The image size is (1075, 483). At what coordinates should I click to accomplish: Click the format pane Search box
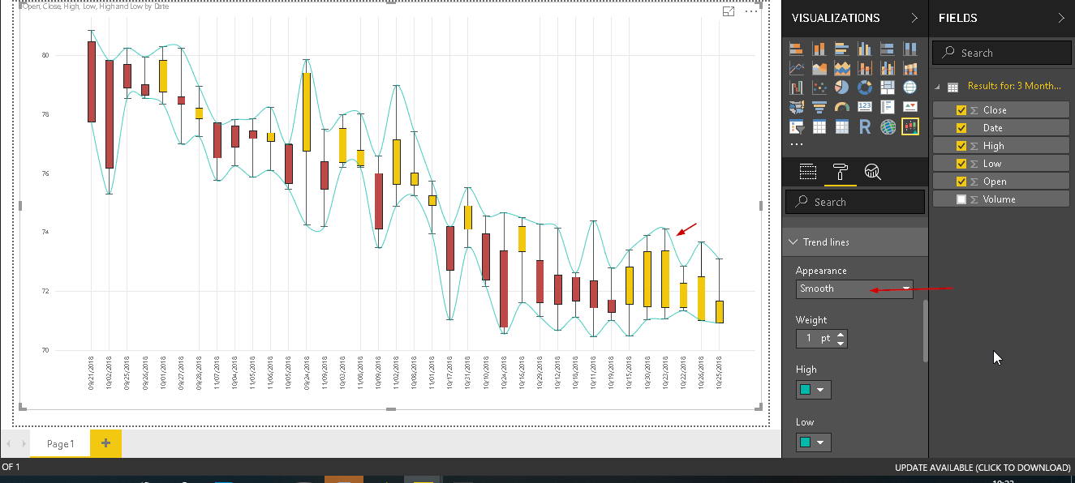tap(855, 202)
